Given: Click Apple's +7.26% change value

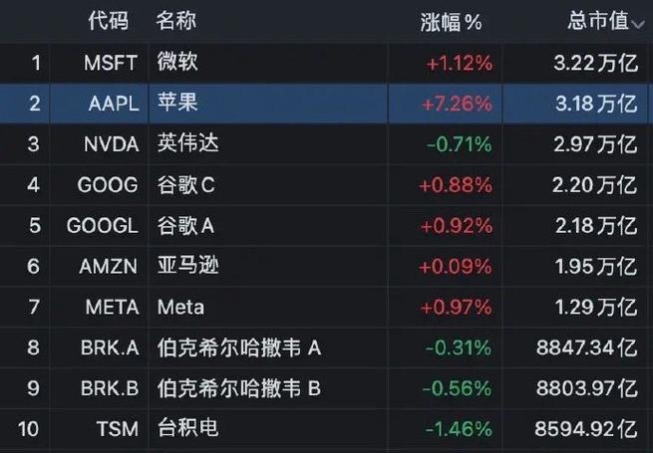Looking at the screenshot, I should (x=457, y=104).
